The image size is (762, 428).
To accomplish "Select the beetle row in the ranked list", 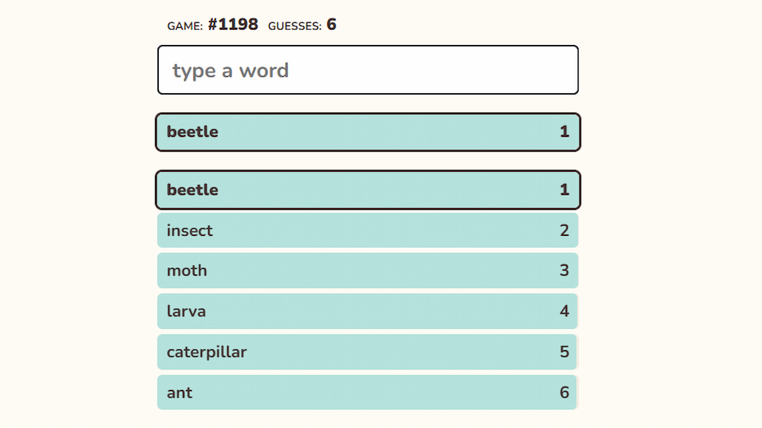I will point(368,190).
